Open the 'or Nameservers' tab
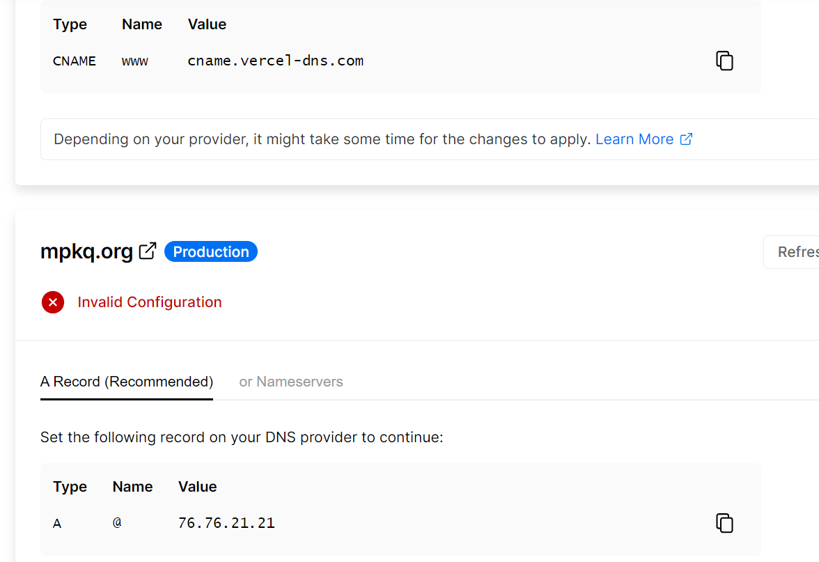The width and height of the screenshot is (819, 562). (x=291, y=382)
